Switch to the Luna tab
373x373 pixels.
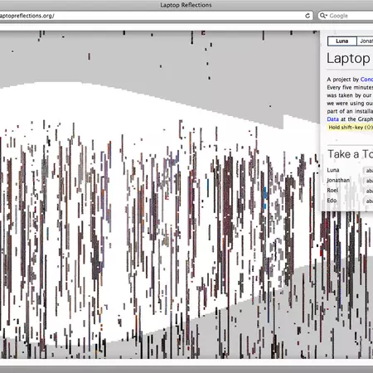coord(342,41)
